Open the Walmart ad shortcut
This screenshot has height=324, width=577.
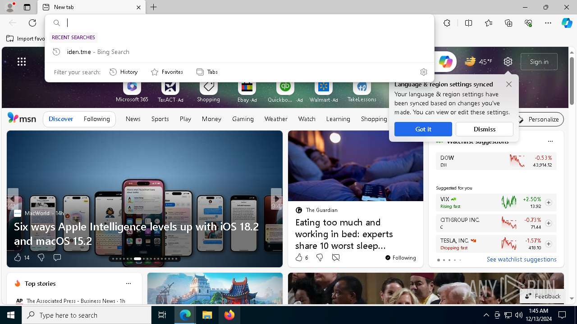pos(324,91)
